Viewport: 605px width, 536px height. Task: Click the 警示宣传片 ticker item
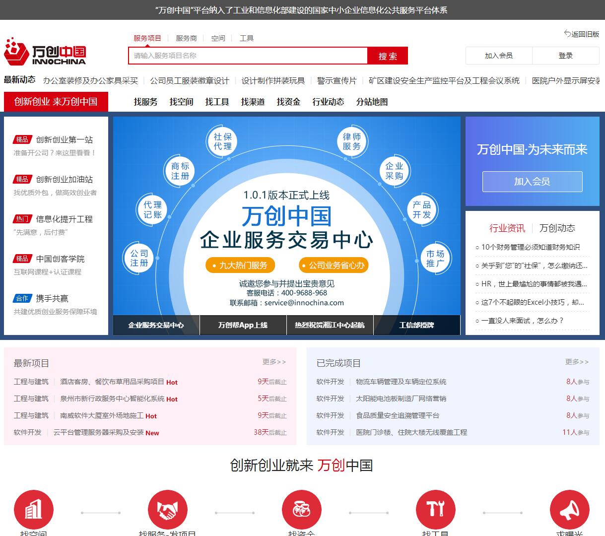(x=337, y=80)
